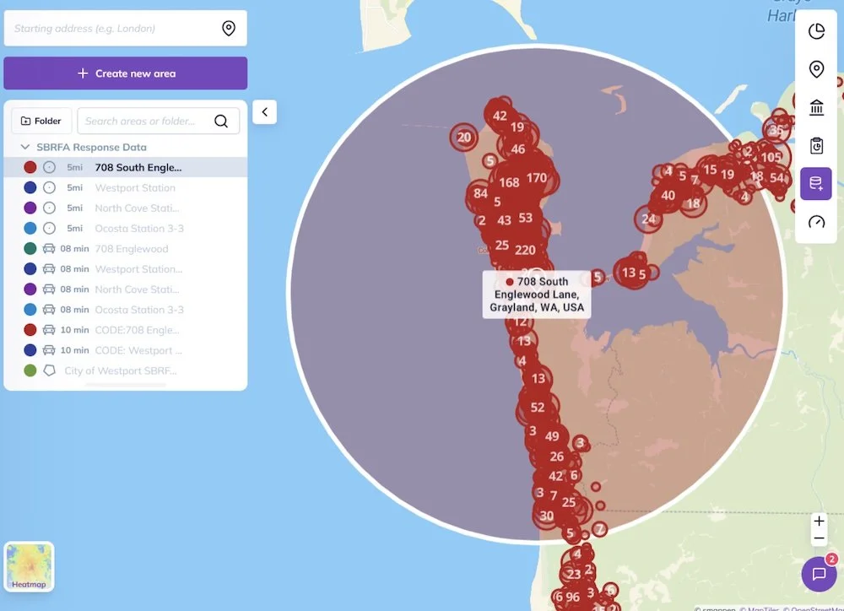Open the chat bubble with 2 notifications
The height and width of the screenshot is (611, 844).
819,574
